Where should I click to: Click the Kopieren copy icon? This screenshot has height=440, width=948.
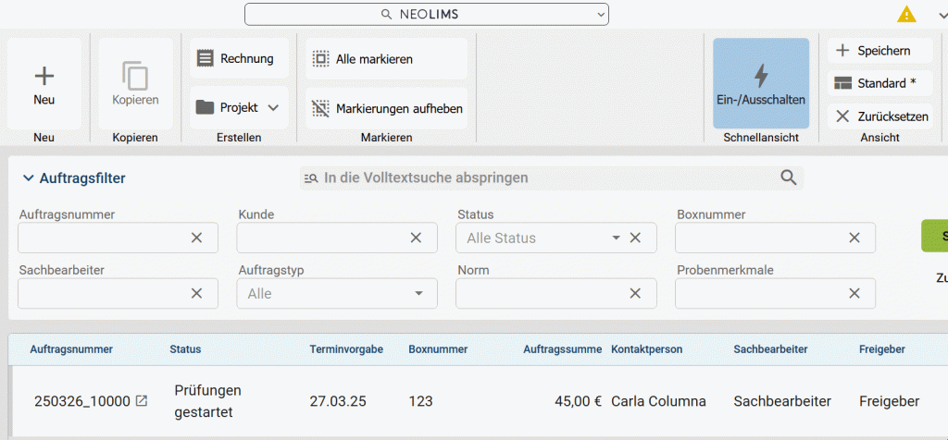[135, 77]
